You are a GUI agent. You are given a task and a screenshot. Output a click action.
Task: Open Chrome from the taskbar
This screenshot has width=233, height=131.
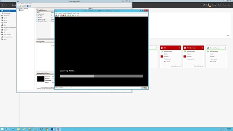point(47,129)
